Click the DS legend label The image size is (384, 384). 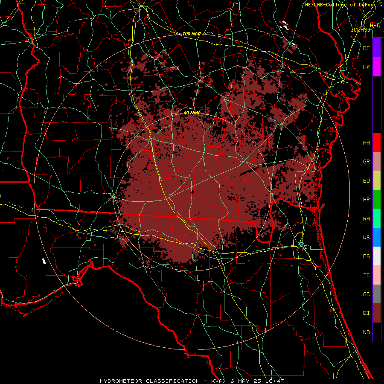coord(367,256)
